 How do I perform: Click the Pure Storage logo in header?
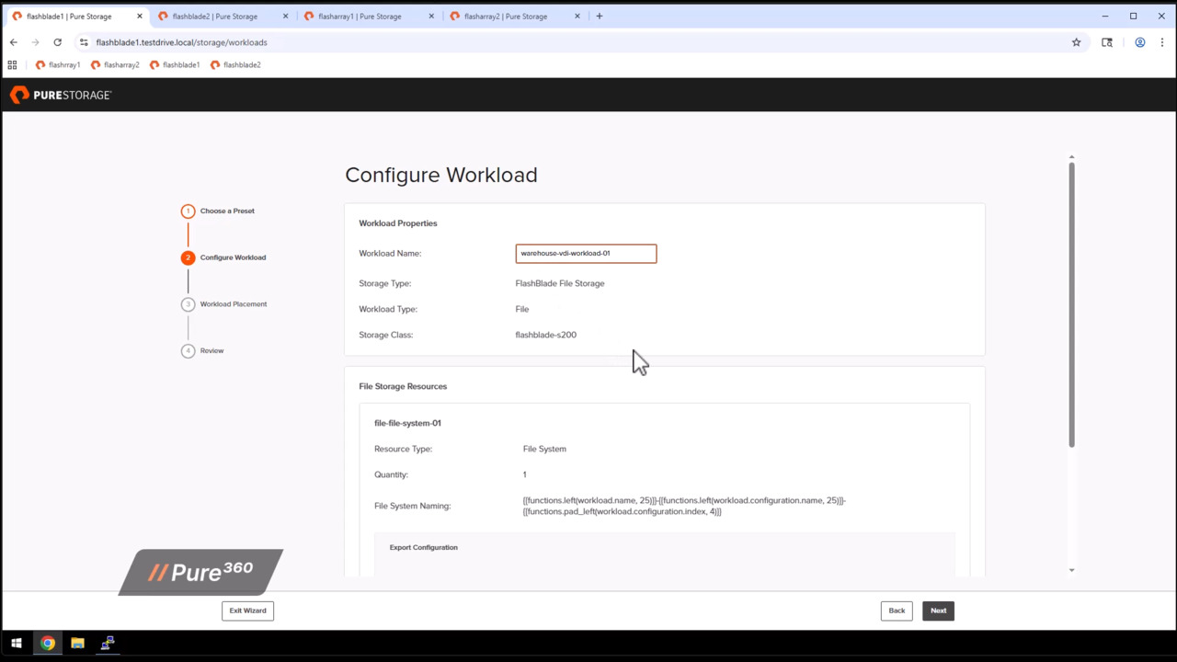pos(61,95)
